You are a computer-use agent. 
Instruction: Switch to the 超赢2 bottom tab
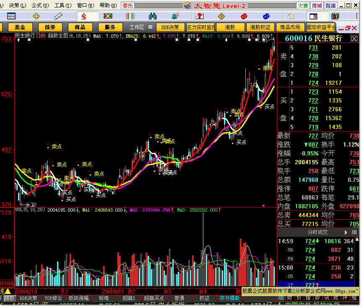[129, 298]
